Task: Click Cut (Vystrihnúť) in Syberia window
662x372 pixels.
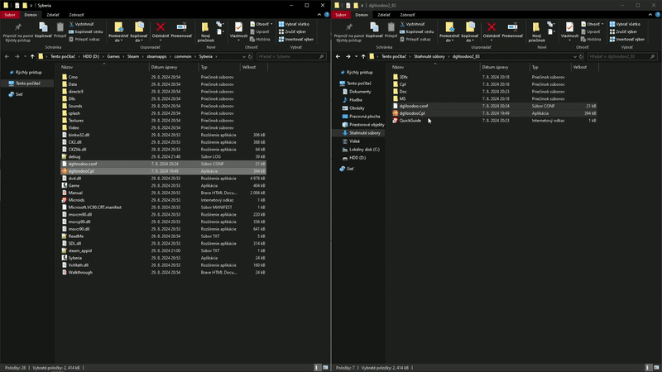Action: [81, 24]
